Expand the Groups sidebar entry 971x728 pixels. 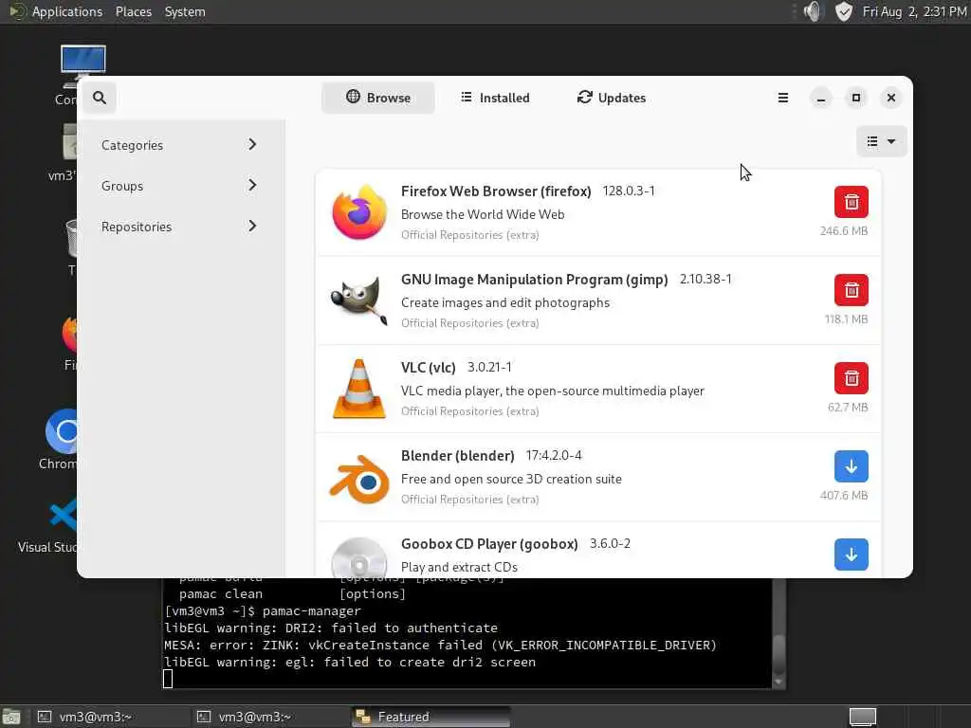179,186
